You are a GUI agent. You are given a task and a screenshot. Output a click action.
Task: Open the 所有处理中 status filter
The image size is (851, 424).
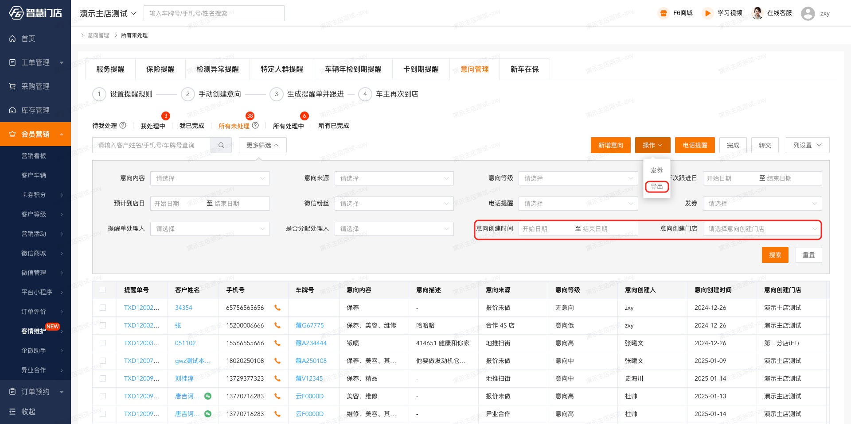pos(289,126)
